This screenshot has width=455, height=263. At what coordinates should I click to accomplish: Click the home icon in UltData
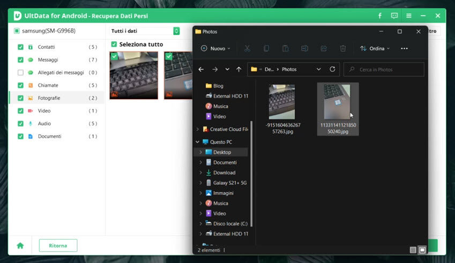(x=20, y=245)
